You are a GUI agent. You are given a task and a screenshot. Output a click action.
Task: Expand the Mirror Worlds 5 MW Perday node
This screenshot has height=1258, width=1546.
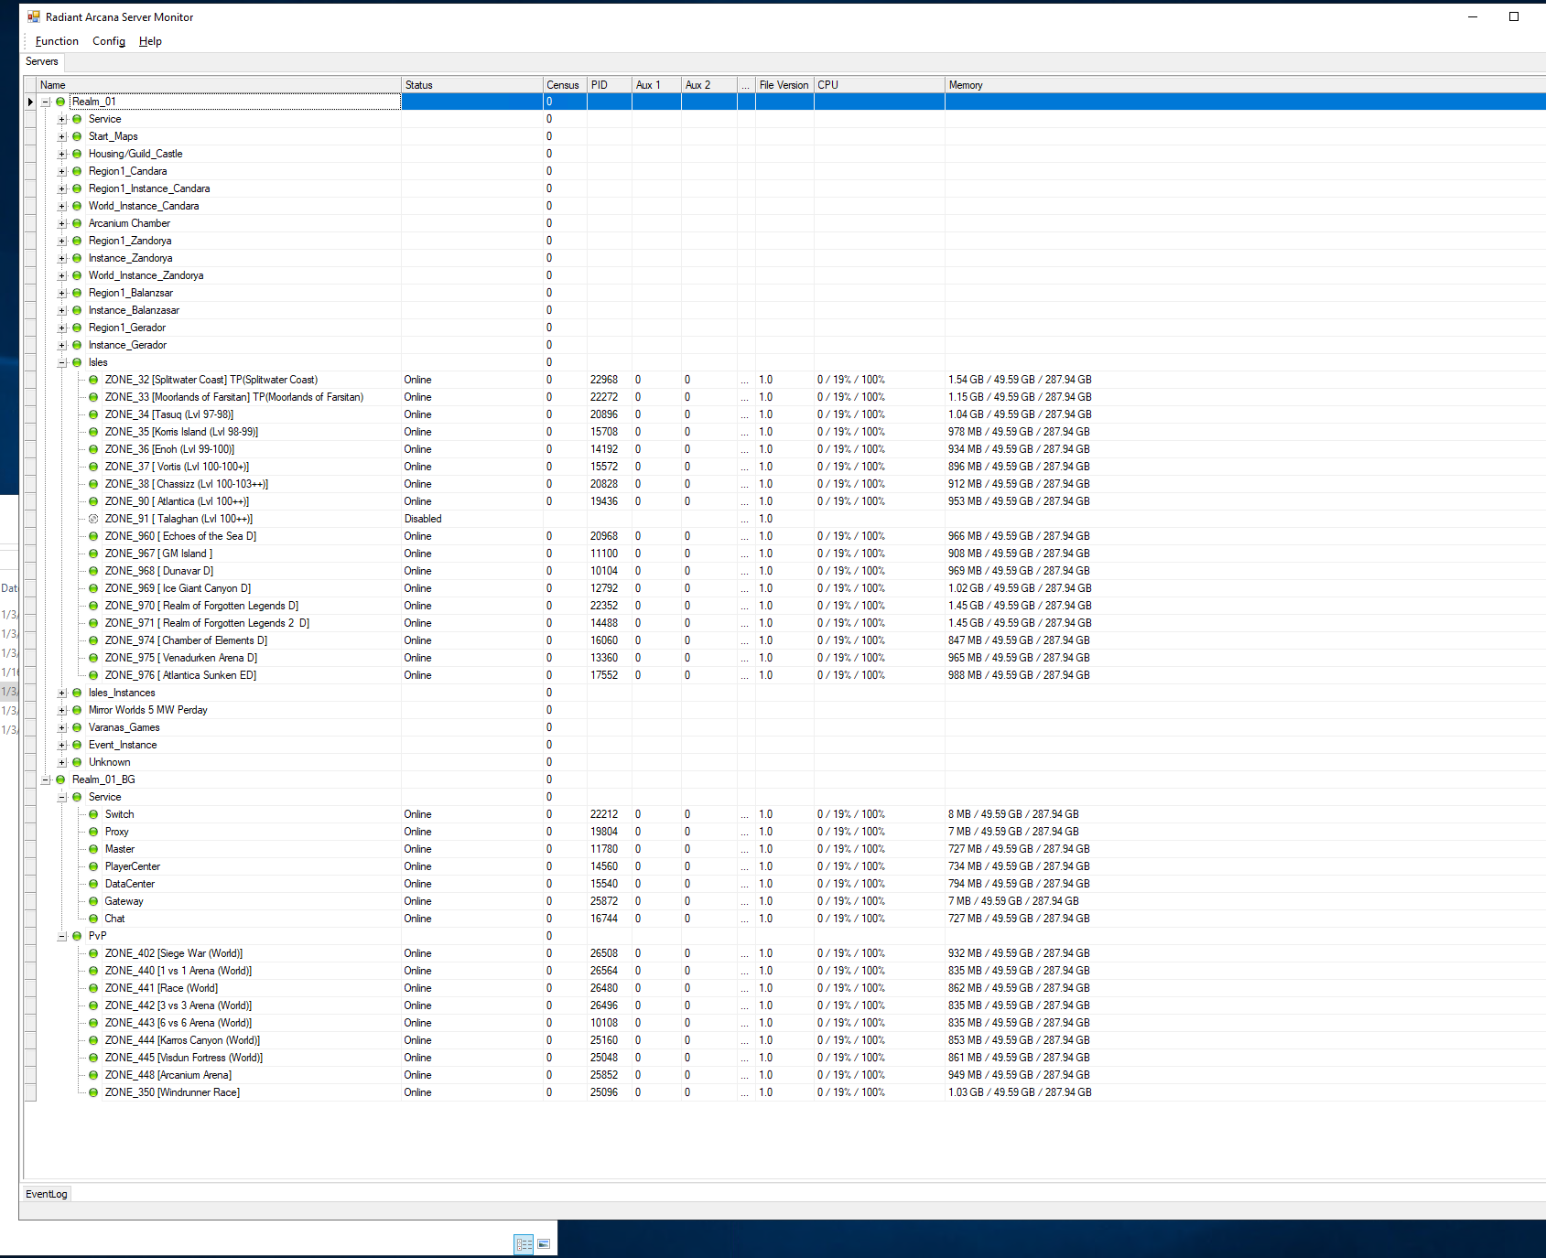61,710
